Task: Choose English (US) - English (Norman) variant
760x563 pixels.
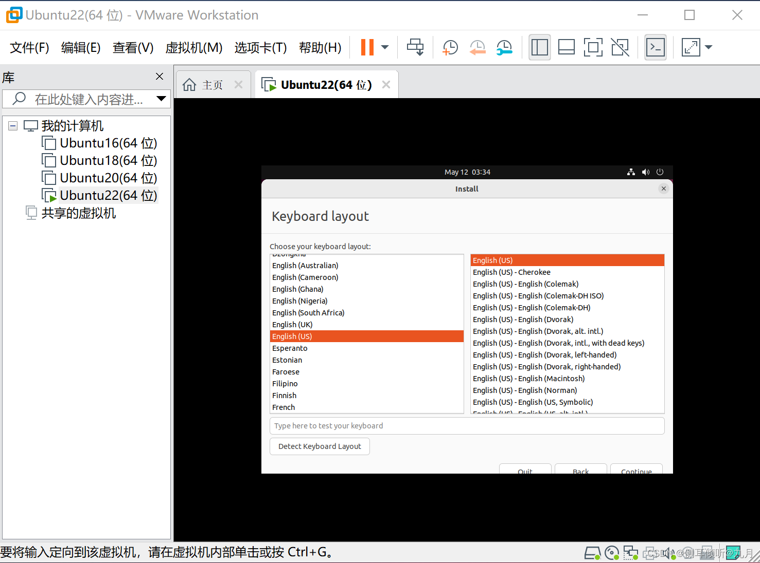Action: pyautogui.click(x=568, y=390)
